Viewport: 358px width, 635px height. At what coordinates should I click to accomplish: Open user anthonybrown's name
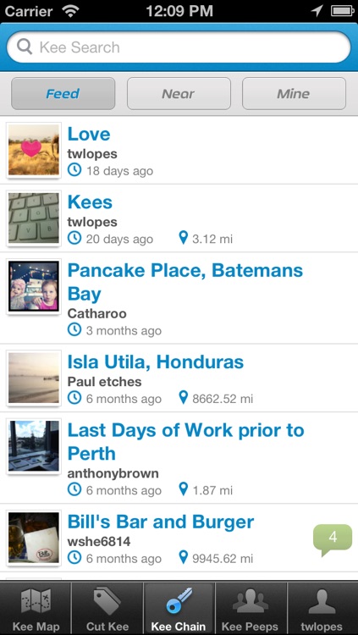[113, 473]
